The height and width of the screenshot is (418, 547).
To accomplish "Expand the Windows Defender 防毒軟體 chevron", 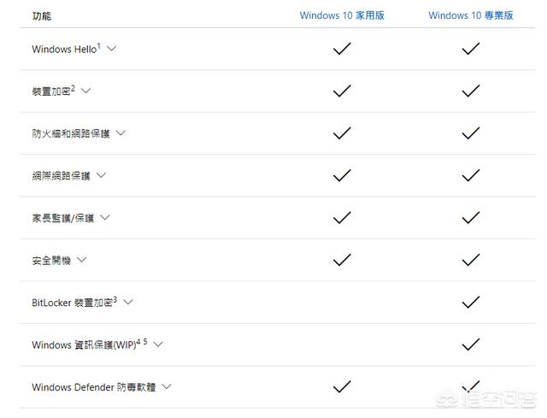I will click(167, 386).
